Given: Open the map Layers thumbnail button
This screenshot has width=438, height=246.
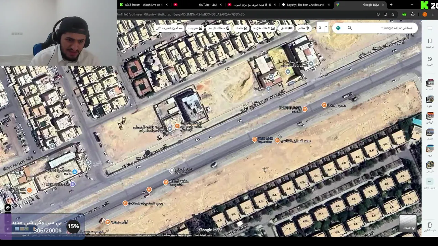Looking at the screenshot, I should tap(408, 223).
